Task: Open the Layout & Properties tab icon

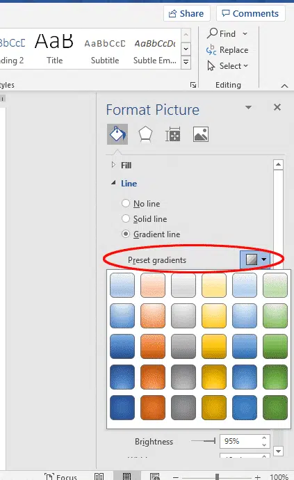Action: click(173, 134)
